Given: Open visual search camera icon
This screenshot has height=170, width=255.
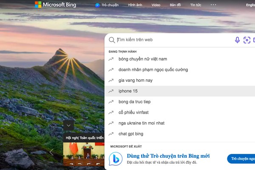Looking at the screenshot, I should click(246, 40).
